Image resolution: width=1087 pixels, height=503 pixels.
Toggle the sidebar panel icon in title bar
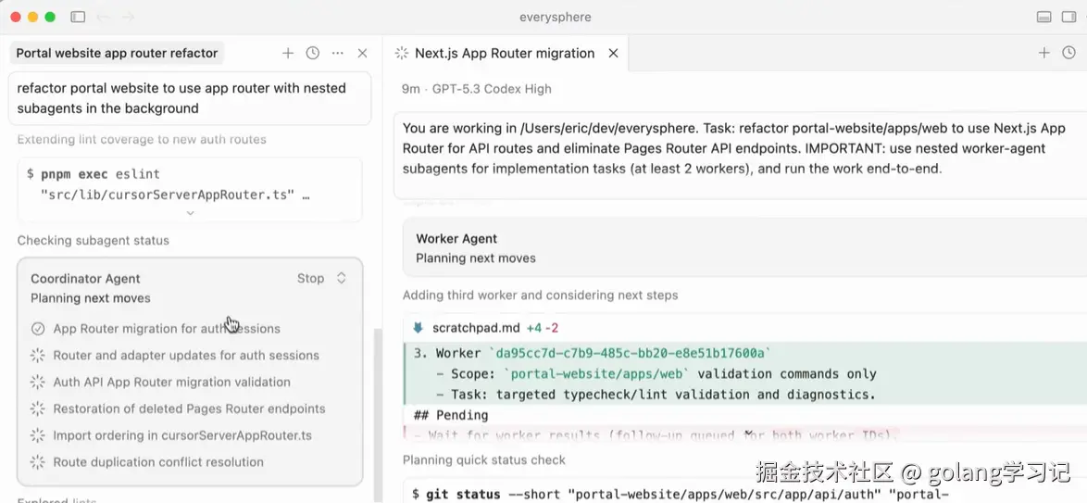[78, 17]
